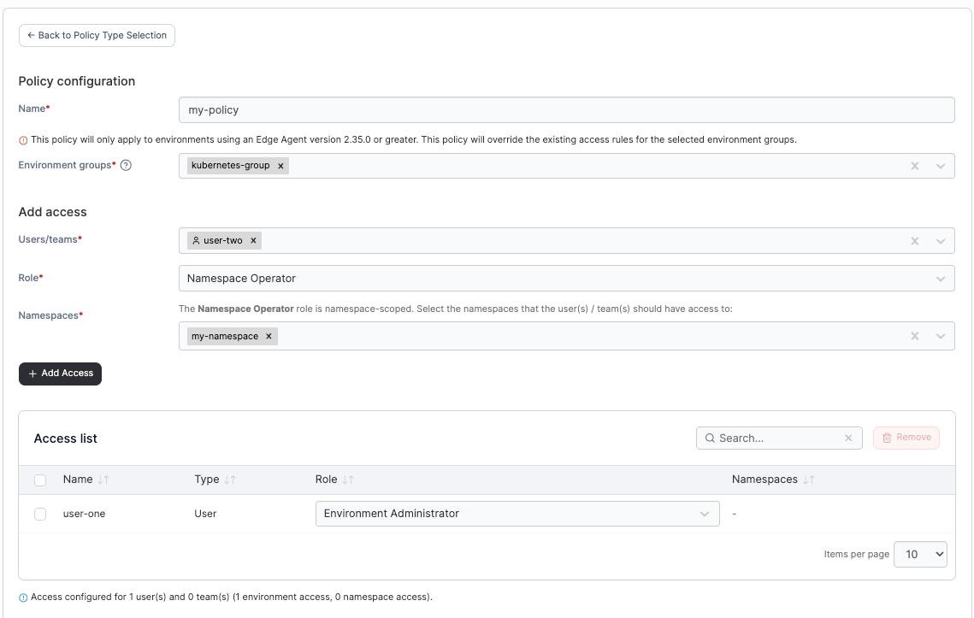
Task: Expand the Environment groups dropdown arrow
Action: click(x=941, y=166)
